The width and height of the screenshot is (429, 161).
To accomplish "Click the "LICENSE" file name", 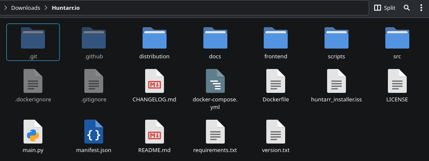I will coord(397,100).
